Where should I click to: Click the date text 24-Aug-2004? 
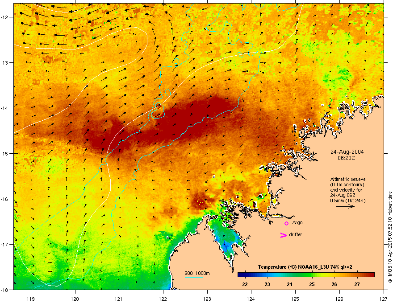point(347,152)
